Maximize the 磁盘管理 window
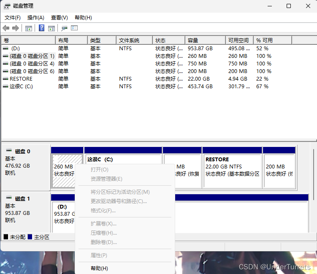The width and height of the screenshot is (317, 274). click(x=289, y=6)
